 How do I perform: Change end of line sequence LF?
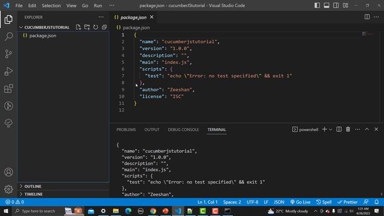(x=266, y=202)
